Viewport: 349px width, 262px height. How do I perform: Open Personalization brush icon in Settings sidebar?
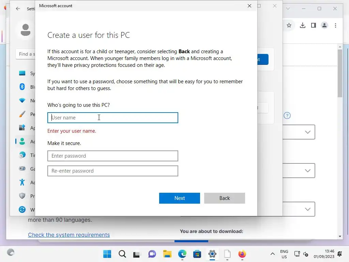pyautogui.click(x=22, y=114)
